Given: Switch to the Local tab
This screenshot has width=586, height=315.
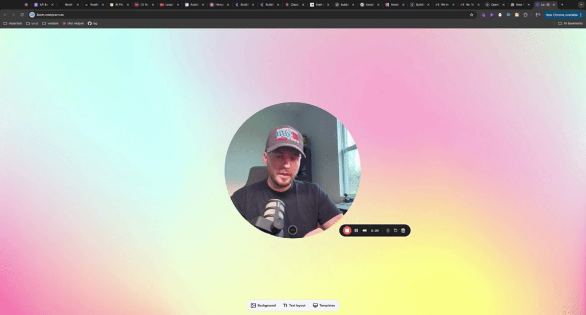Looking at the screenshot, I should tap(169, 5).
